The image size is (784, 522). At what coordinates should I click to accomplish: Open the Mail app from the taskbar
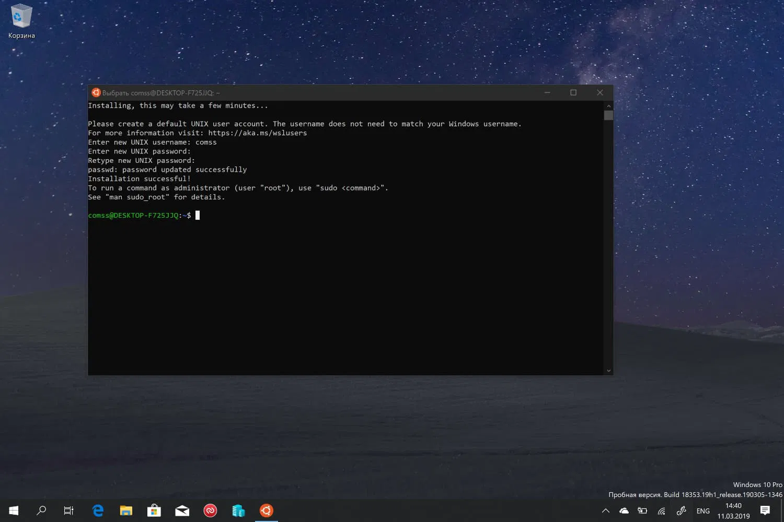pyautogui.click(x=182, y=510)
